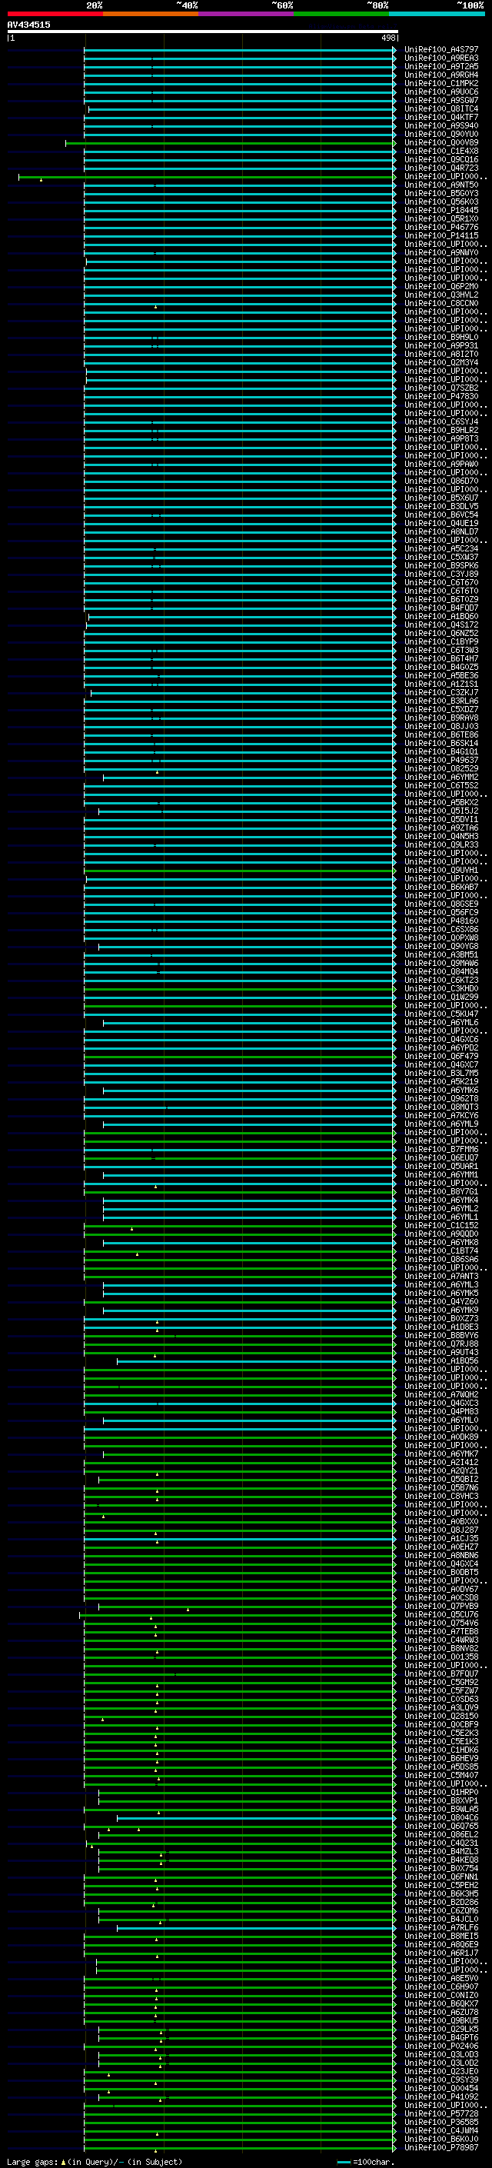Open the UniRef100_B0XZ73 entry
The width and height of the screenshot is (492, 2168).
440,1319
